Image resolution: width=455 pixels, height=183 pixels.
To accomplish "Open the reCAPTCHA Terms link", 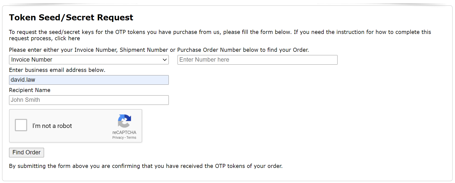I will click(131, 138).
